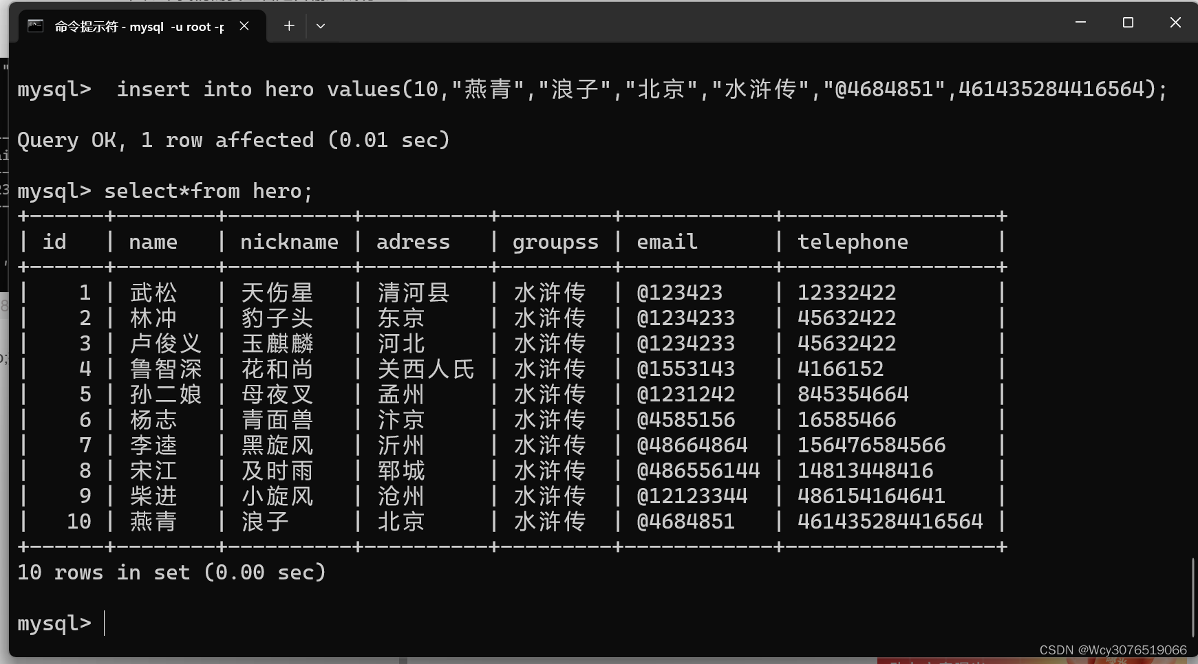Click the nickname cell '玉麒麟'

[x=277, y=344]
